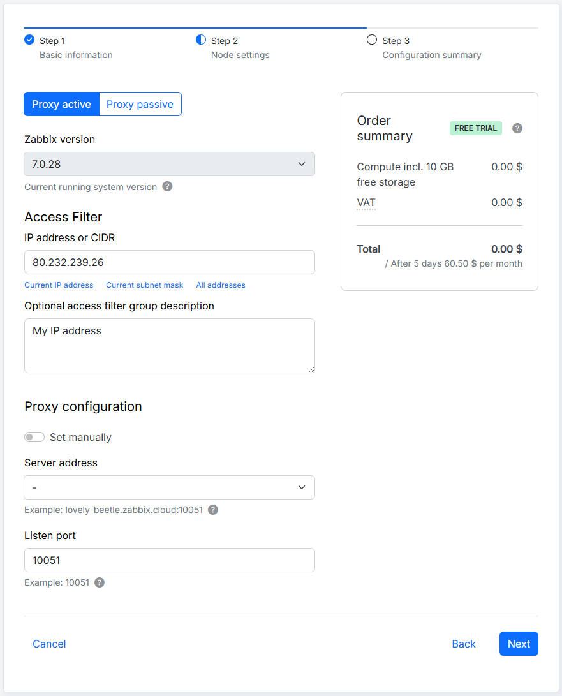Click the Order summary help question icon
Viewport: 562px width, 696px height.
(517, 128)
